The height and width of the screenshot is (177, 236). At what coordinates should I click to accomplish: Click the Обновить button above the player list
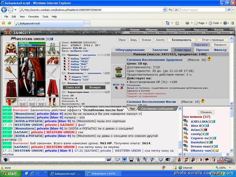[x=206, y=112]
